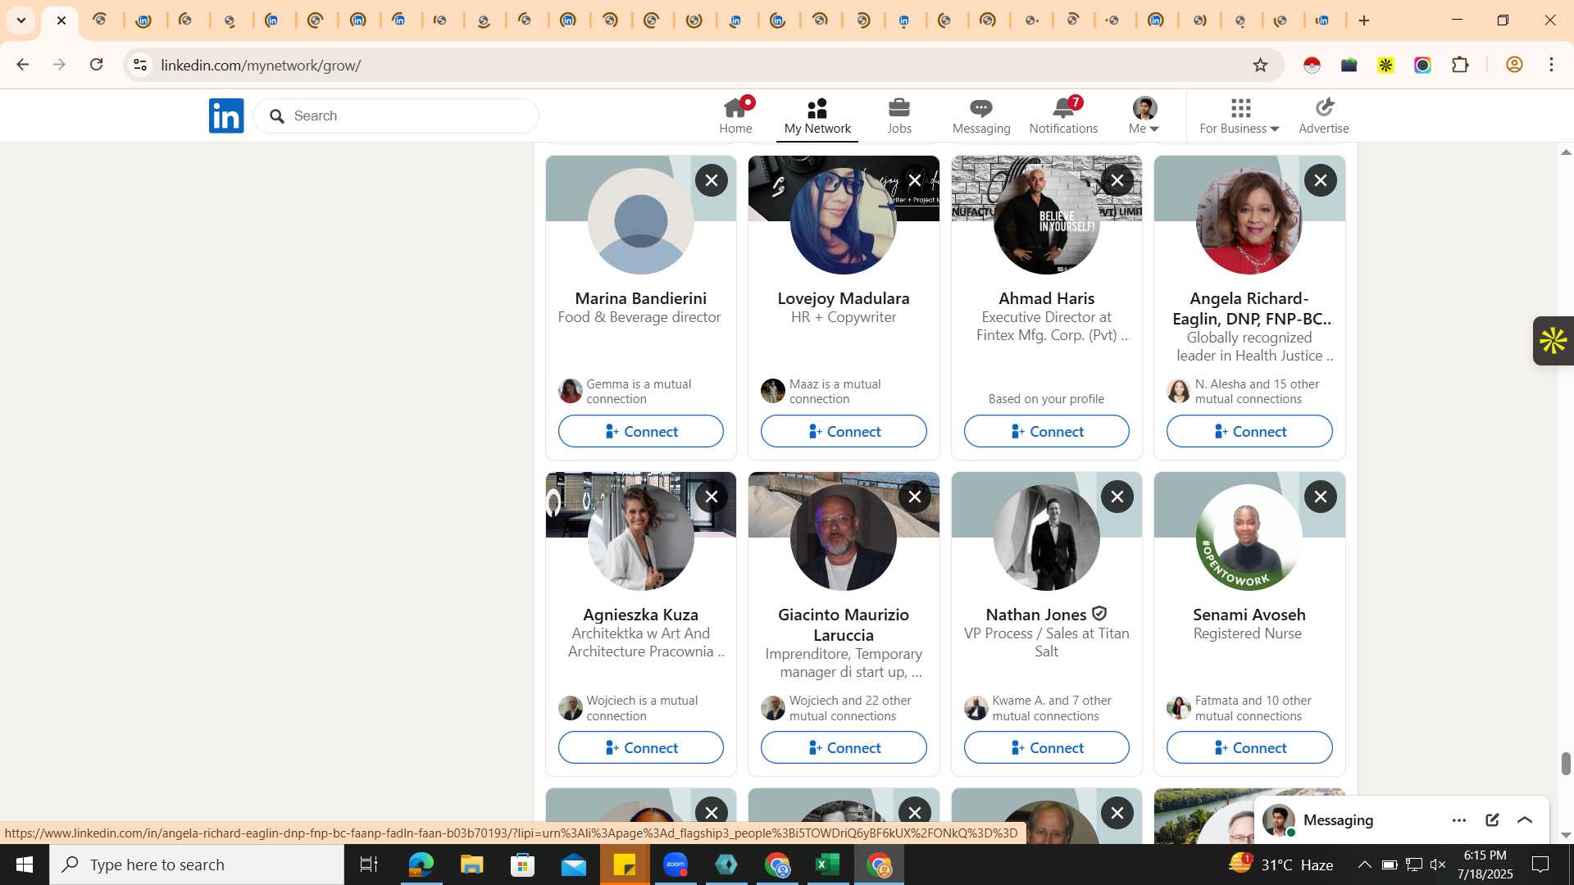View Senami Avoseh open-to-work photo
The height and width of the screenshot is (885, 1574).
click(x=1249, y=538)
